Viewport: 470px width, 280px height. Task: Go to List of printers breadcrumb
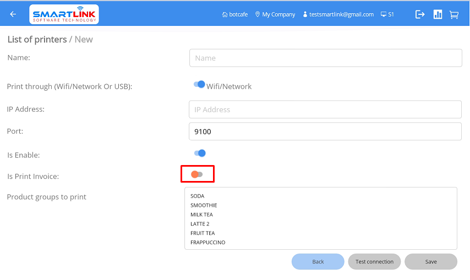(36, 40)
